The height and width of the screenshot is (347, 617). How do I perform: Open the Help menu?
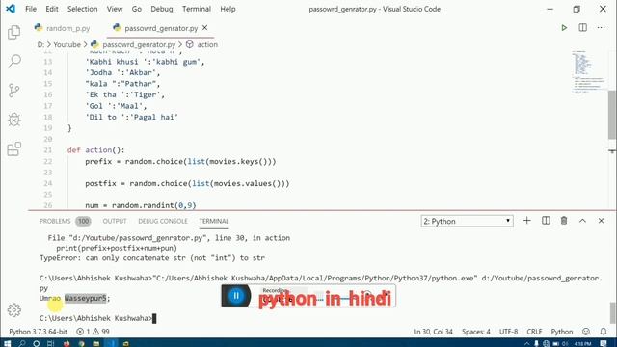228,9
